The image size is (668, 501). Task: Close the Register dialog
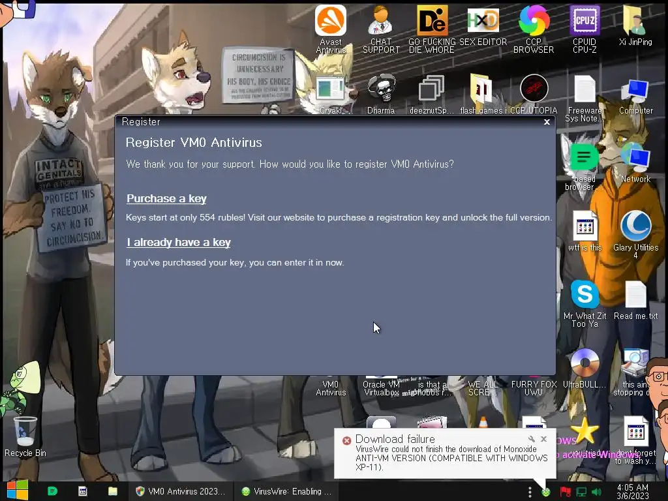point(547,122)
